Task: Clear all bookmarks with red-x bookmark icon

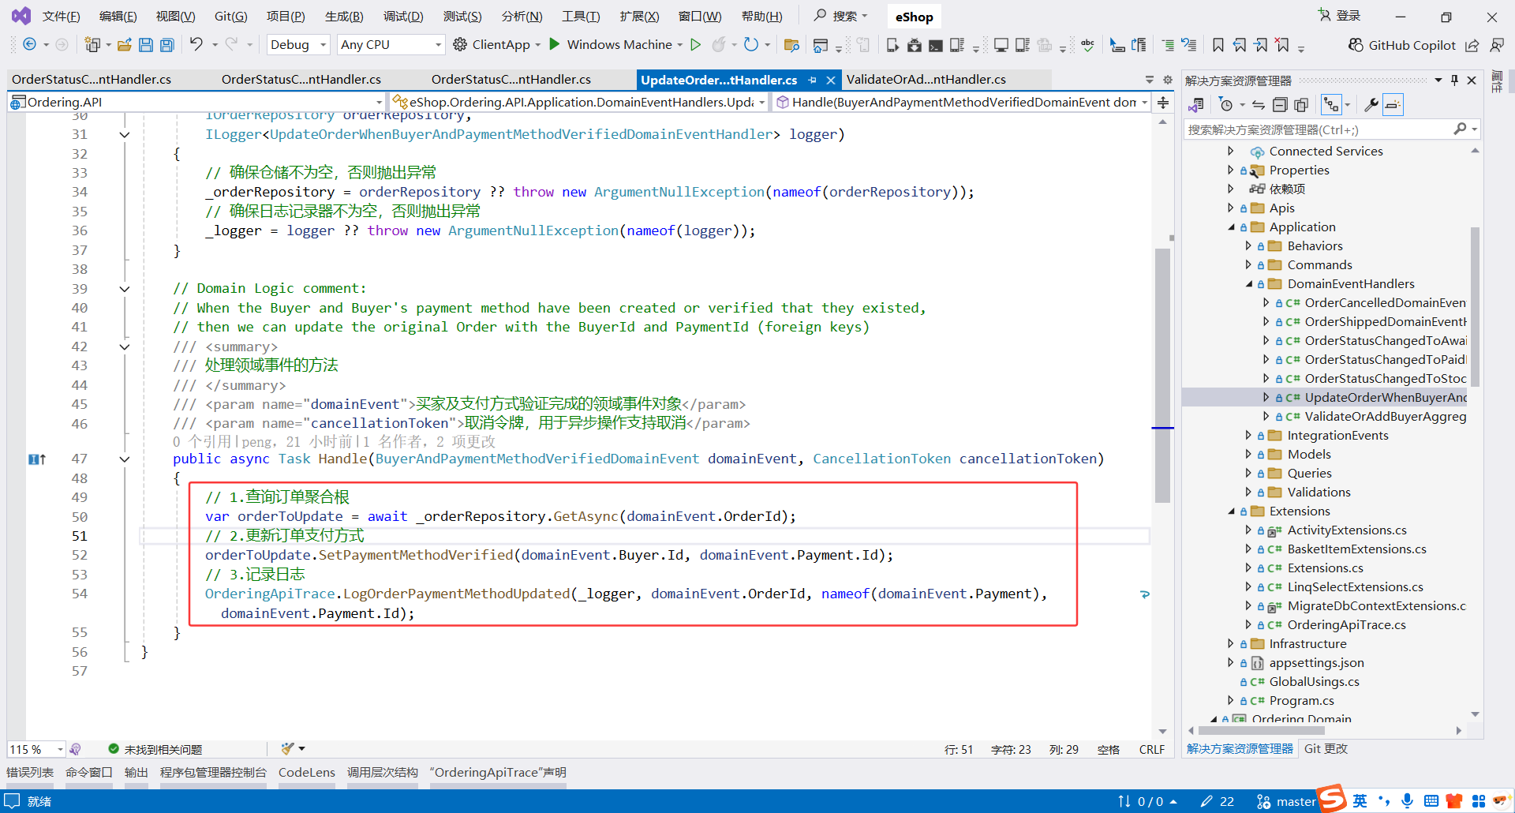Action: tap(1282, 45)
